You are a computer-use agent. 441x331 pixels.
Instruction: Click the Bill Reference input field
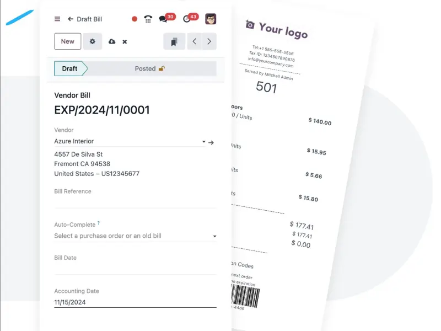pyautogui.click(x=135, y=202)
